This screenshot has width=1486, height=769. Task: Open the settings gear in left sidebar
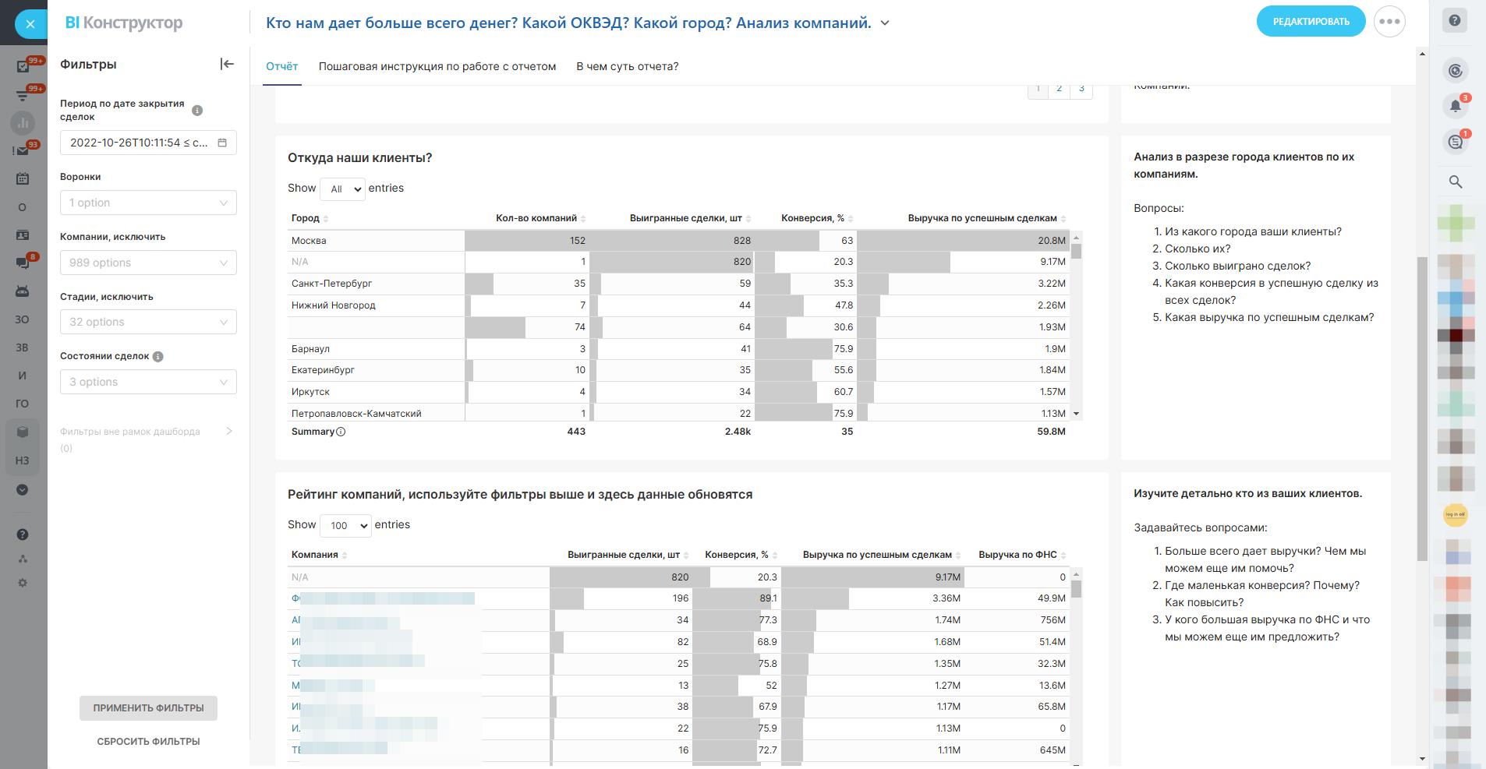coord(23,583)
